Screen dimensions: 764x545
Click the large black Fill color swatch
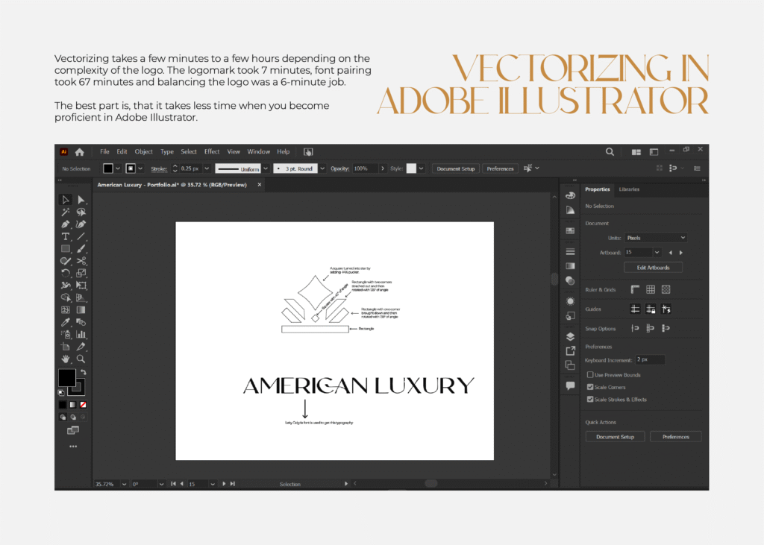point(67,377)
